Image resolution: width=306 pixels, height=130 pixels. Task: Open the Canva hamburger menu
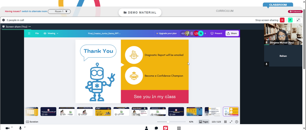[x=29, y=33]
